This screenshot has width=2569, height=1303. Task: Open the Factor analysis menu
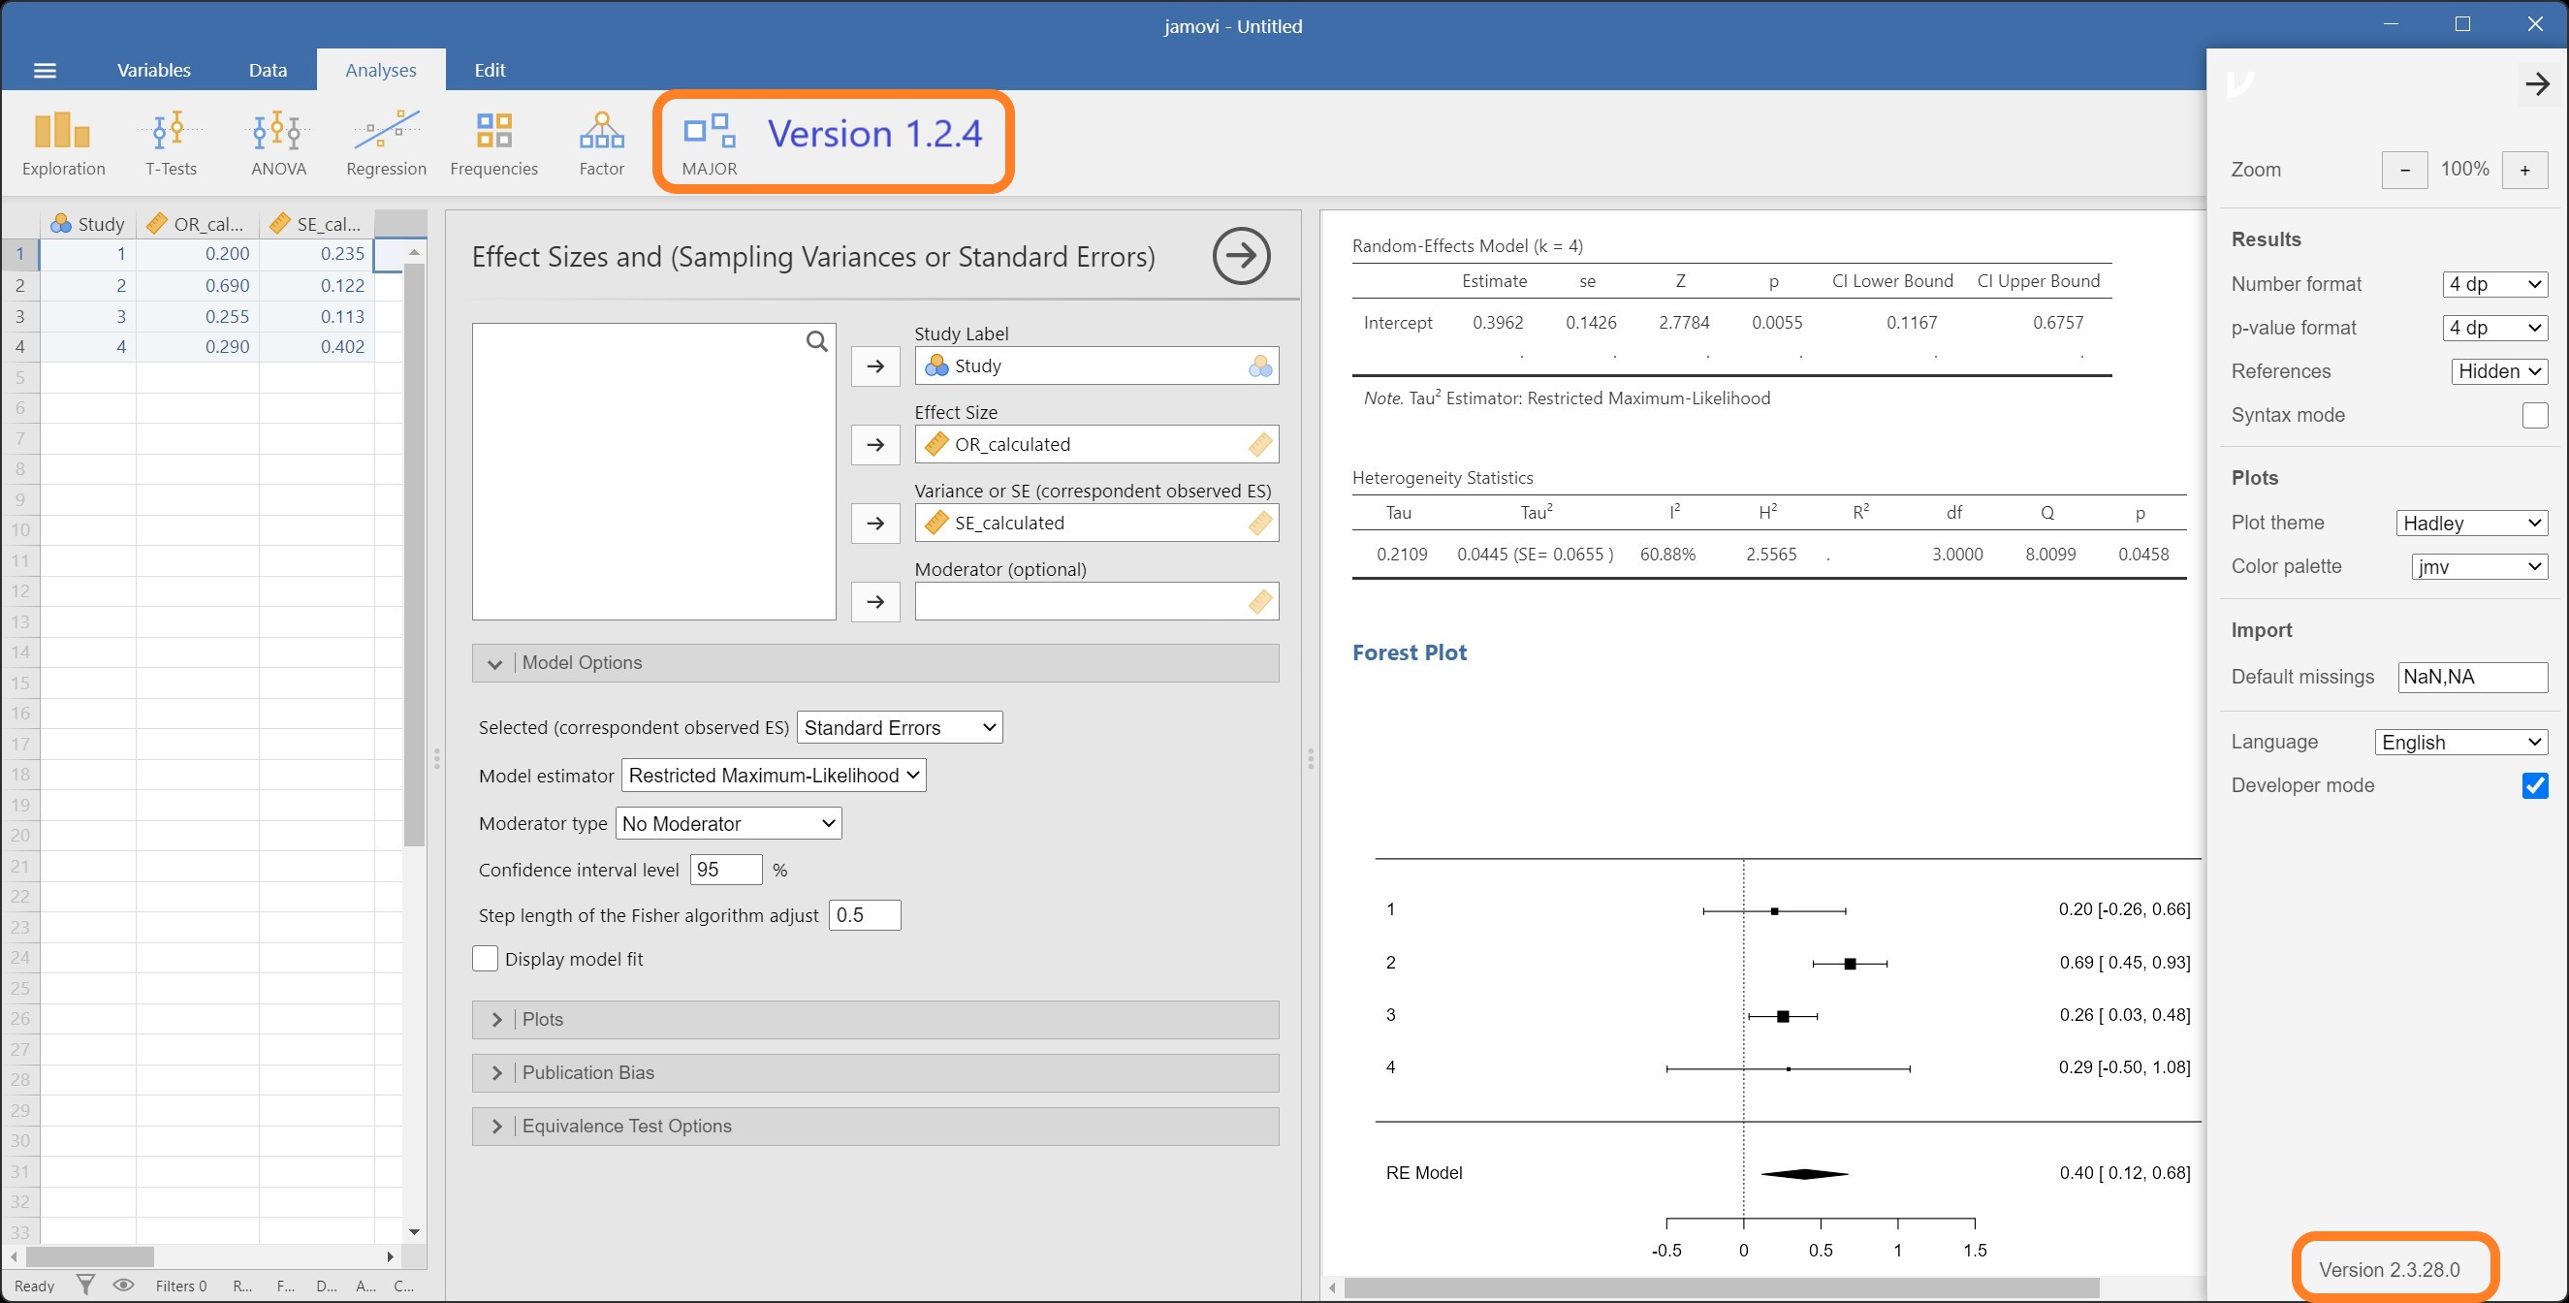point(601,143)
